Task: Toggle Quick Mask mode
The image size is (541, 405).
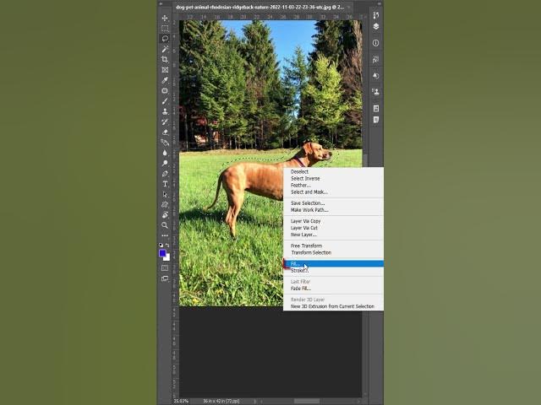Action: pos(165,268)
